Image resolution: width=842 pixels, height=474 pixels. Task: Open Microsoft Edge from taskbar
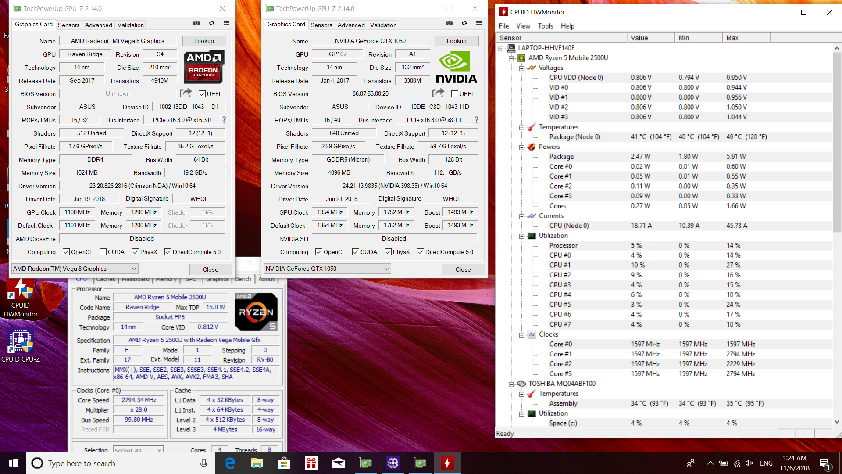coord(230,463)
